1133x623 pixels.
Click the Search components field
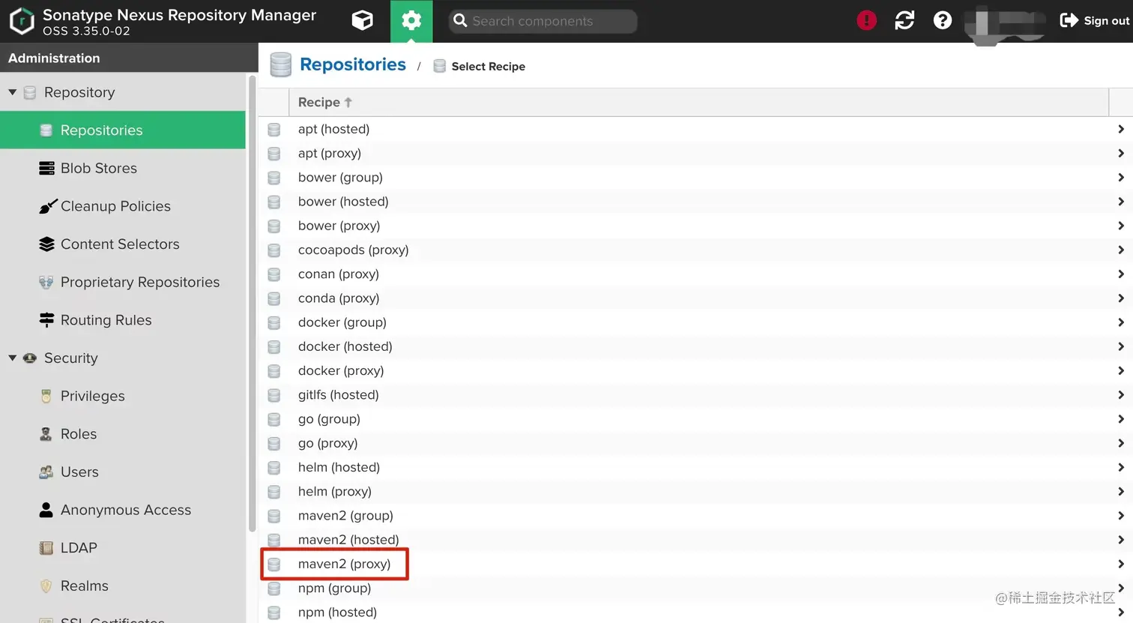(543, 21)
